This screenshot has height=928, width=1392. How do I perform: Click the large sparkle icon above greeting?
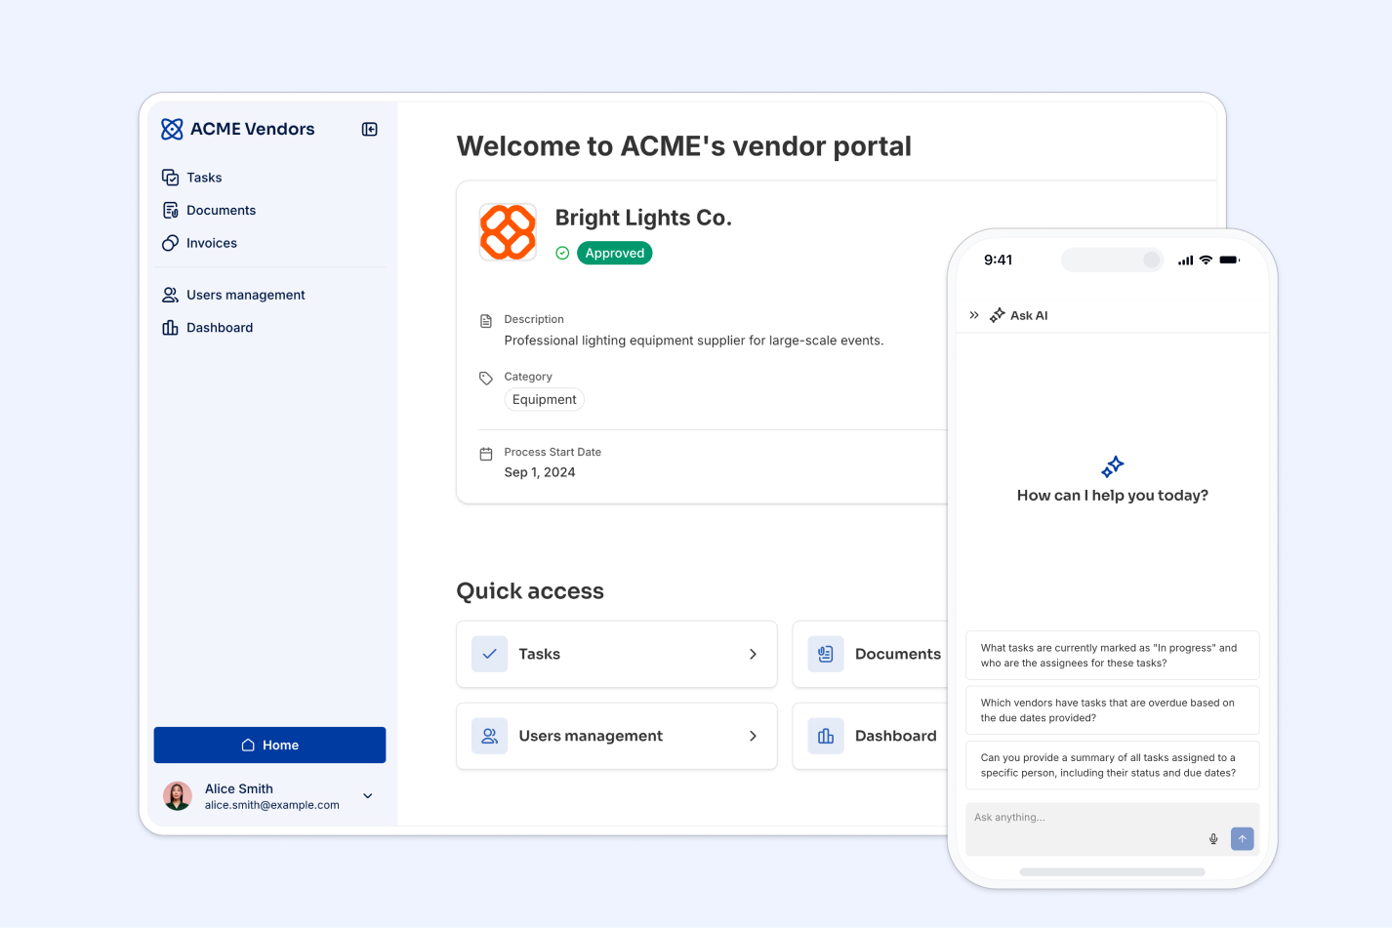coord(1113,466)
